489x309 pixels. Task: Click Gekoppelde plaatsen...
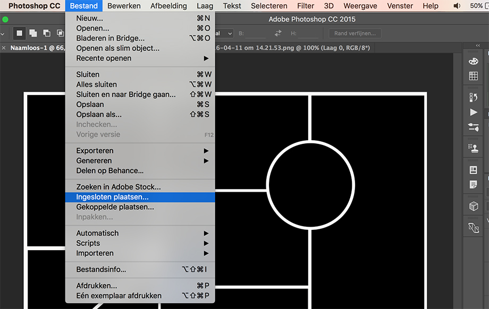point(140,207)
